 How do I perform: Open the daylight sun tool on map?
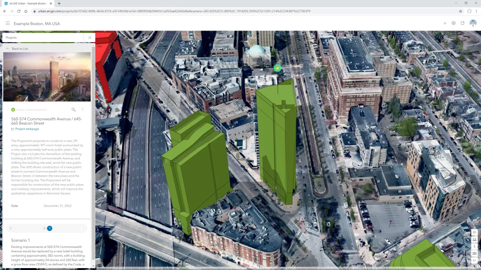click(474, 232)
